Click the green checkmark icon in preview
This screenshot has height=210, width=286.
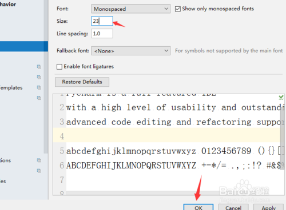click(281, 98)
